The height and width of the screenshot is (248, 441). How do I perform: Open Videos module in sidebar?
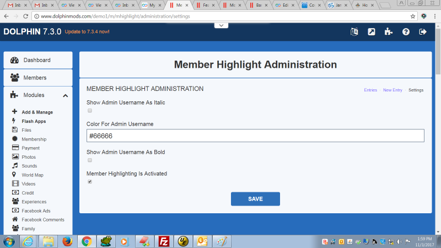coord(29,184)
